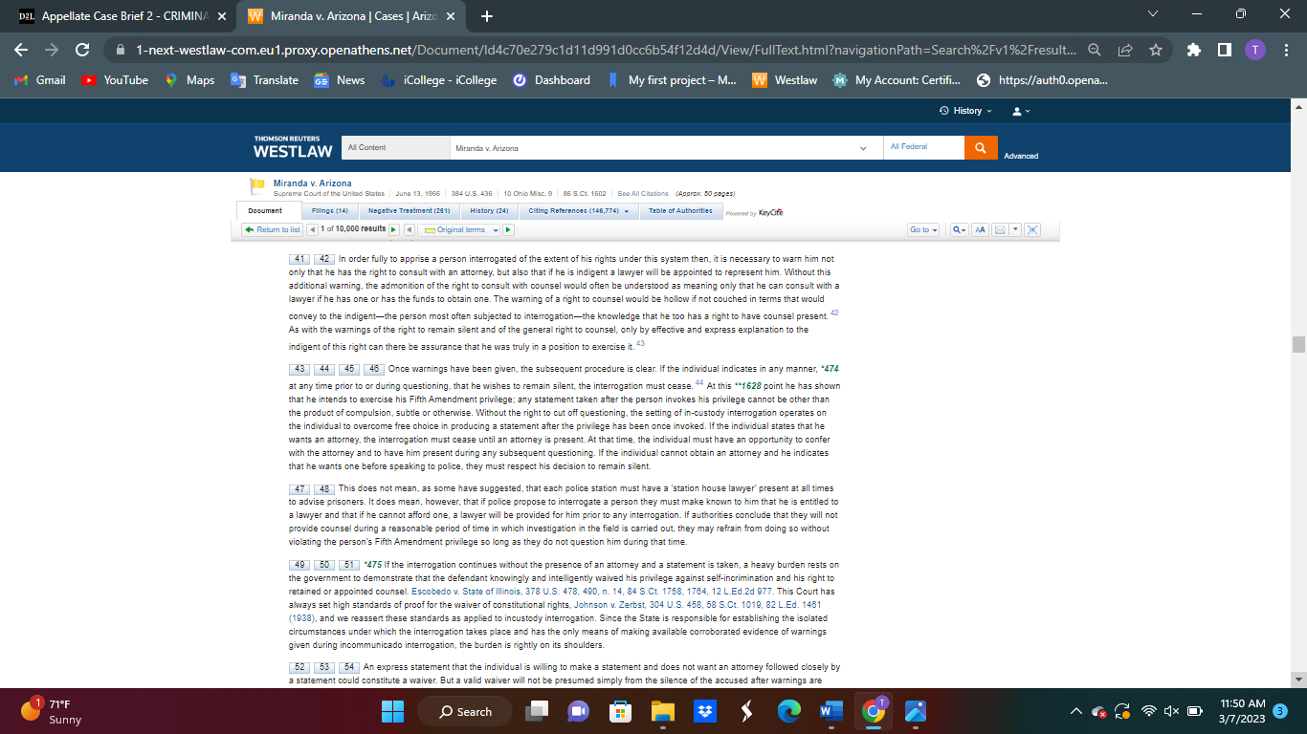This screenshot has height=734, width=1307.
Task: Select the Negative Treatment tab
Action: (410, 210)
